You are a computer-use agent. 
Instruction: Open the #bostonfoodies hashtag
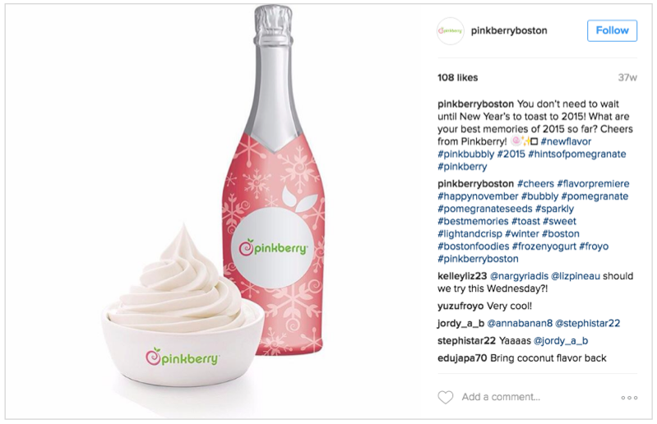[x=473, y=247]
